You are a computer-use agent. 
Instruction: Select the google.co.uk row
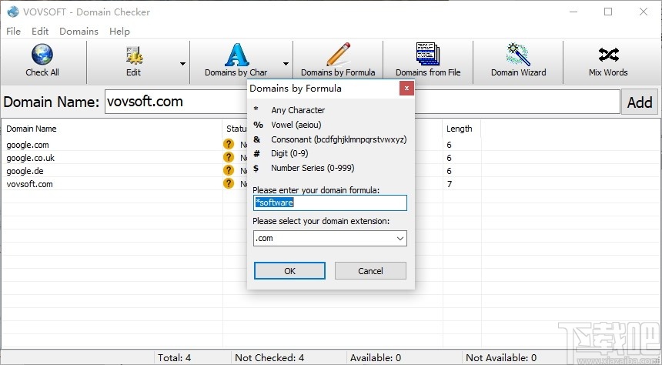coord(330,158)
